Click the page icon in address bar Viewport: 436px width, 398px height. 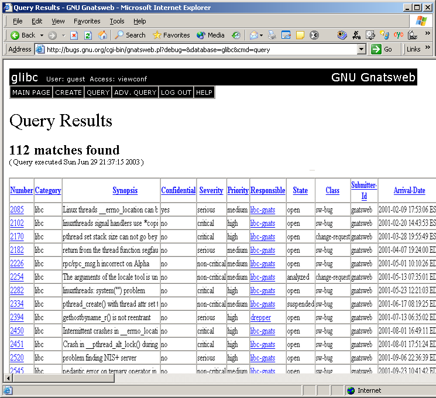(x=40, y=50)
